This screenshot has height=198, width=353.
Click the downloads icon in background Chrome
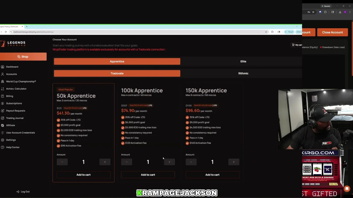click(340, 12)
